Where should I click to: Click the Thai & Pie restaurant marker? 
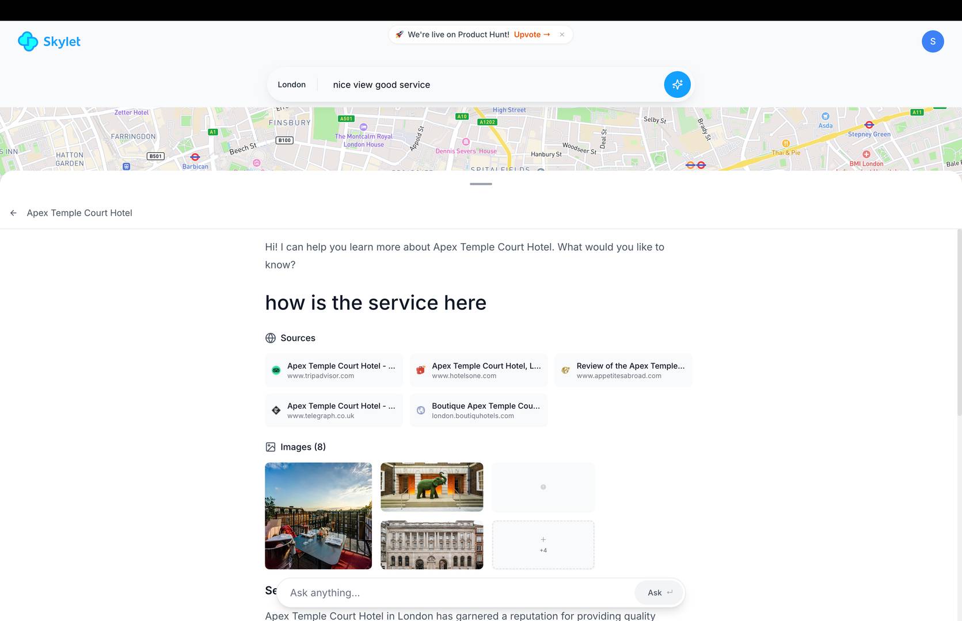pos(786,143)
